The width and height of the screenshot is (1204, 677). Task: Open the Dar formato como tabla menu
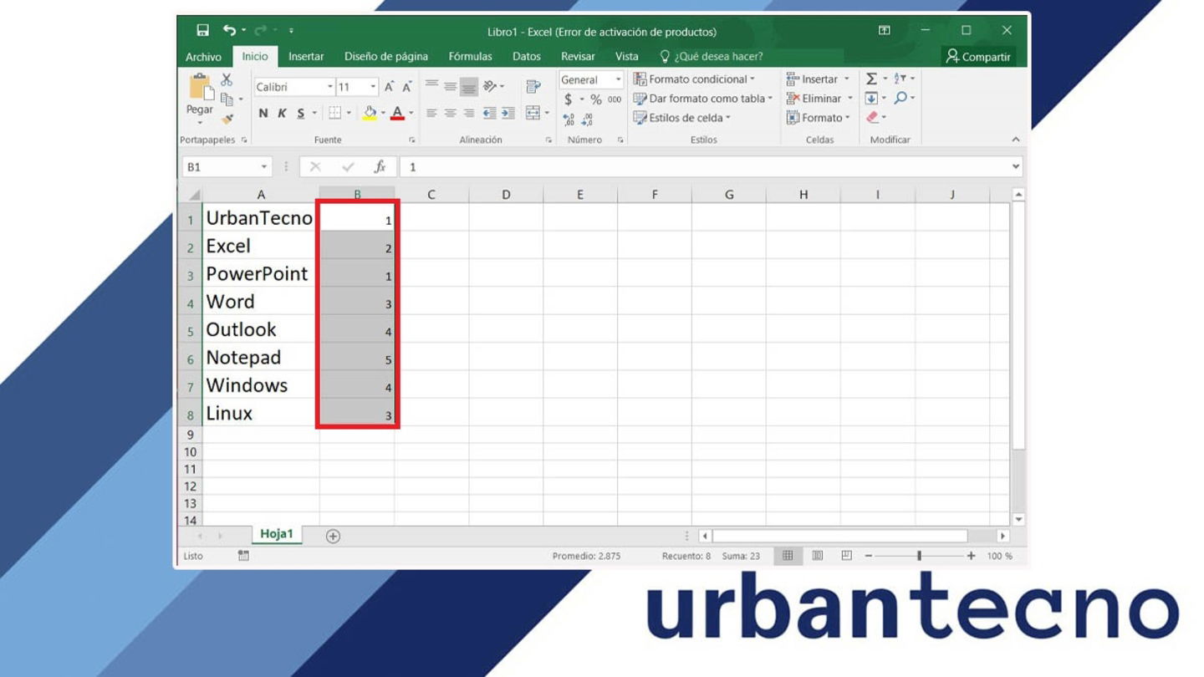tap(703, 98)
